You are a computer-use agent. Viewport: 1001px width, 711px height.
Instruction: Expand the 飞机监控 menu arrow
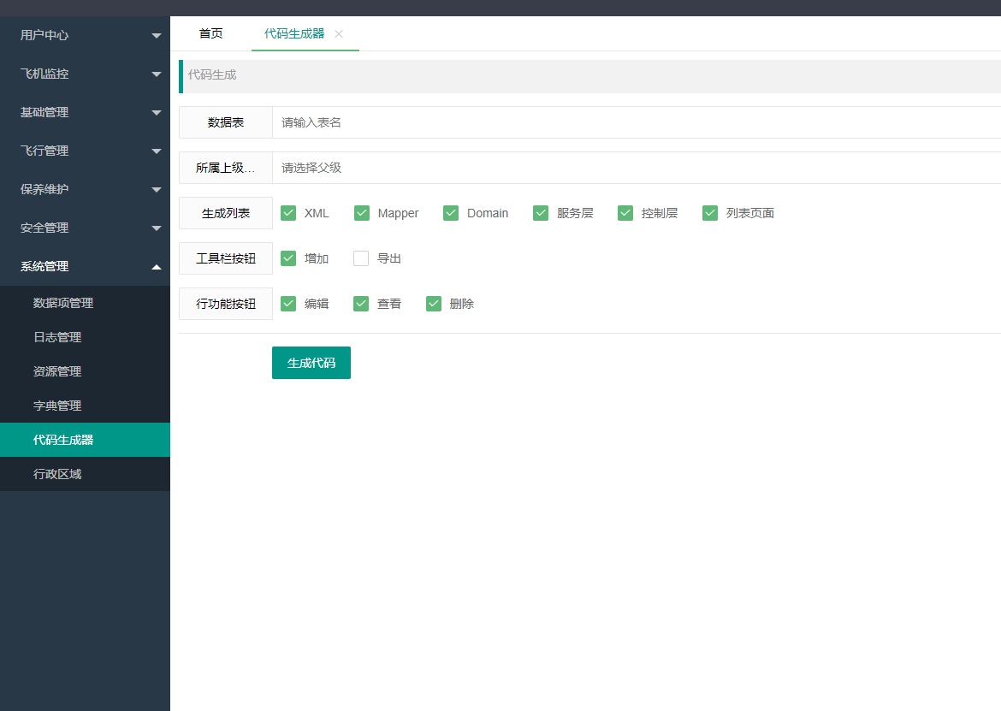coord(157,74)
